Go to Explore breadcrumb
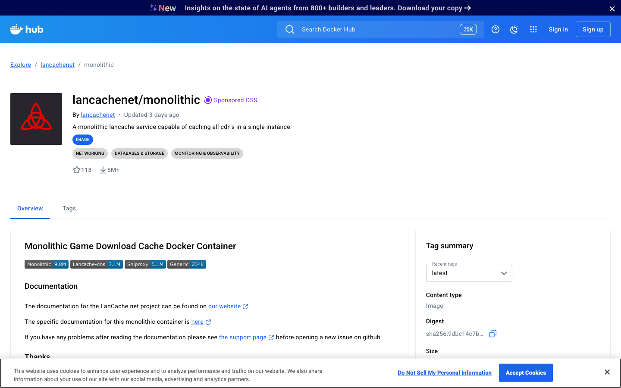The image size is (621, 388). point(21,65)
